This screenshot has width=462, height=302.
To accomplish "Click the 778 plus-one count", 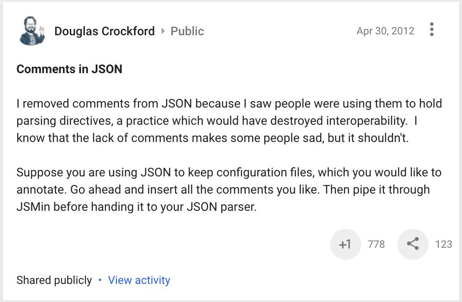I will (376, 244).
